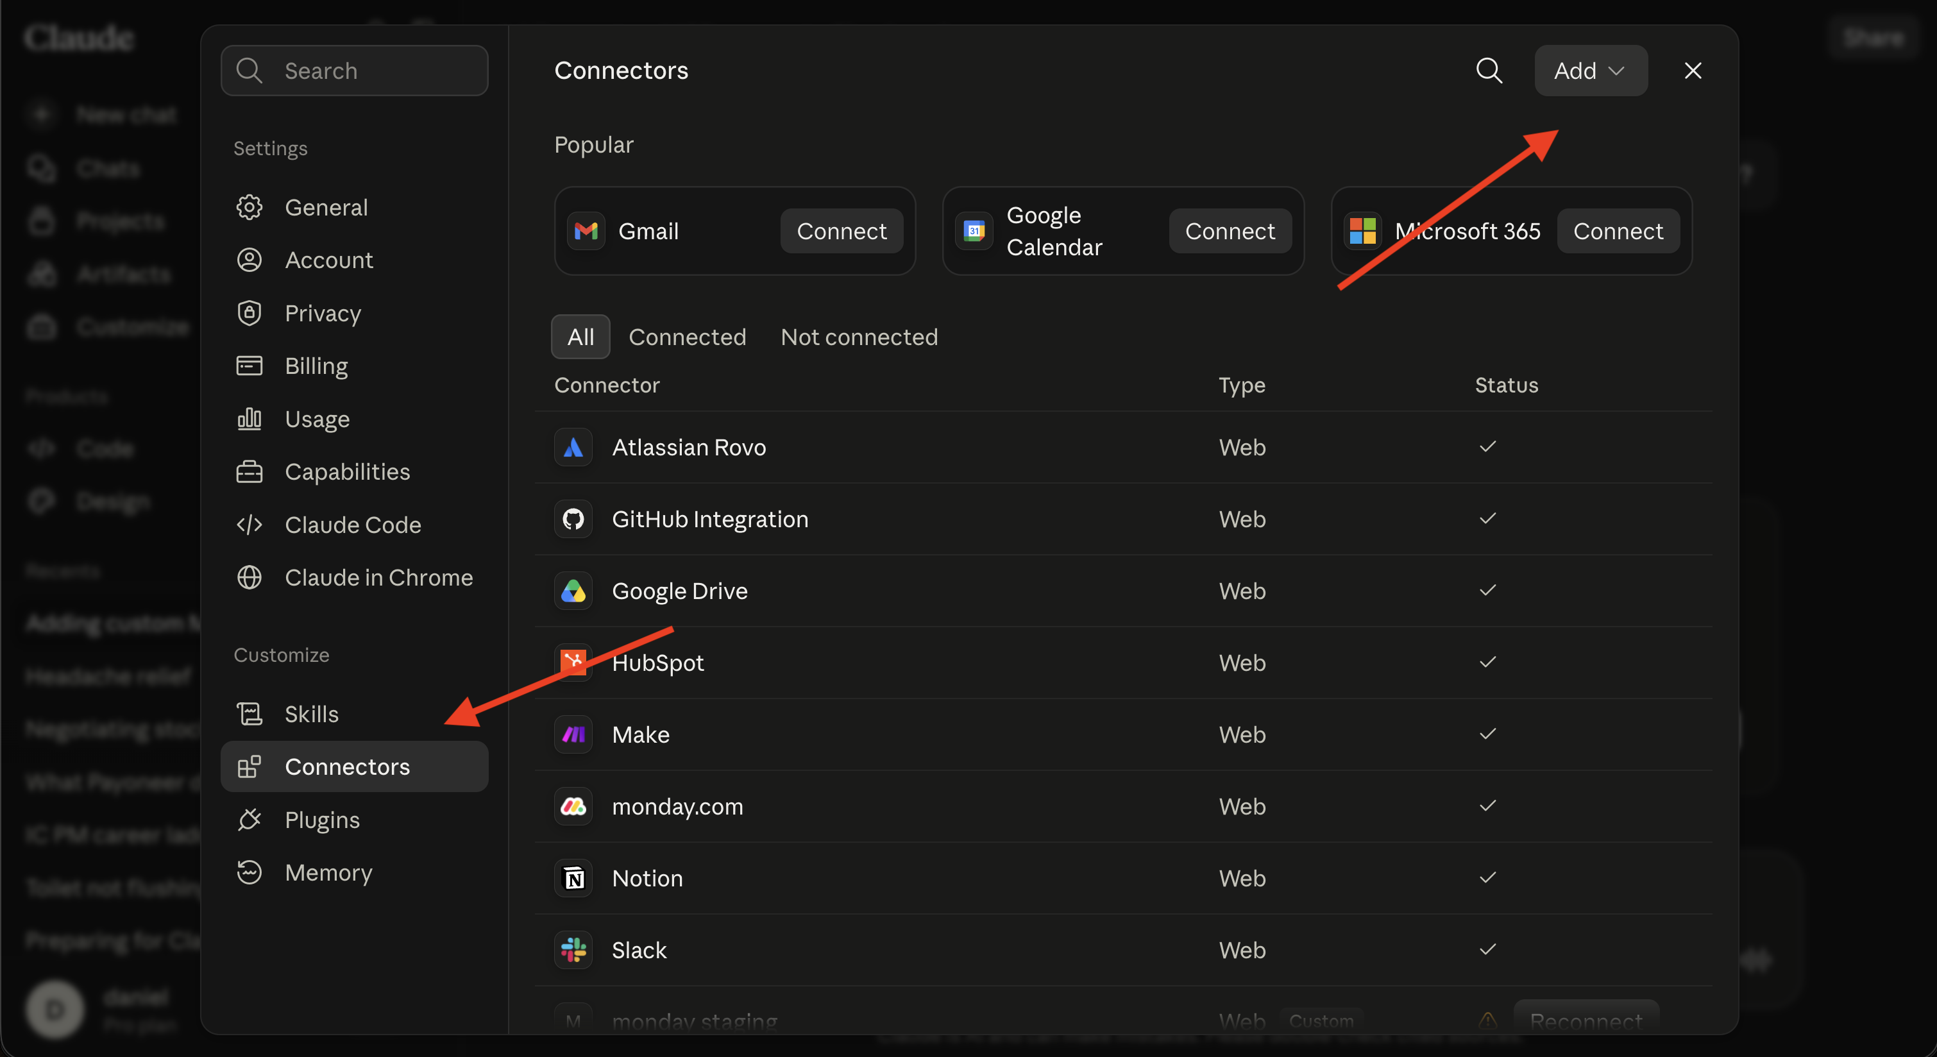This screenshot has height=1057, width=1937.
Task: Click the Make logo icon
Action: click(573, 734)
